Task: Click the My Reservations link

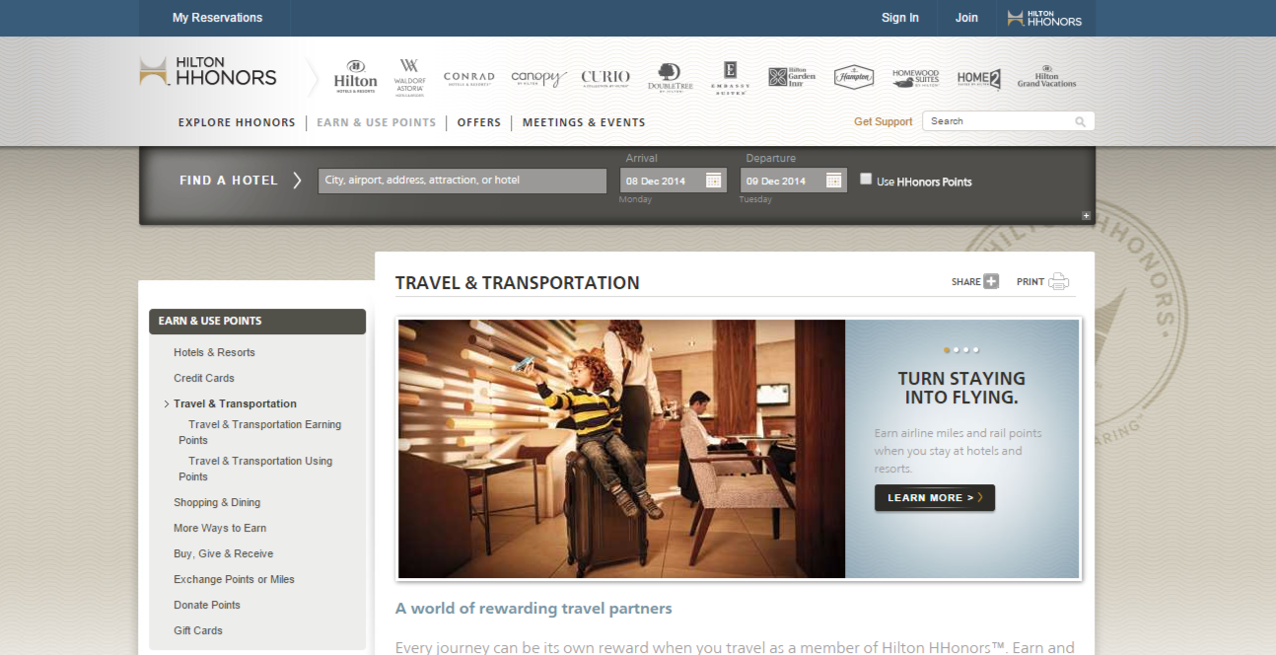Action: [218, 18]
